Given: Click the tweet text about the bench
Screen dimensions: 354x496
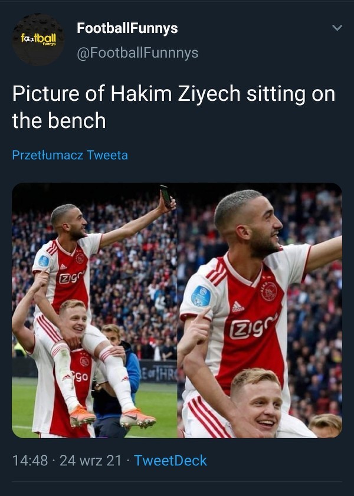Looking at the screenshot, I should point(173,107).
